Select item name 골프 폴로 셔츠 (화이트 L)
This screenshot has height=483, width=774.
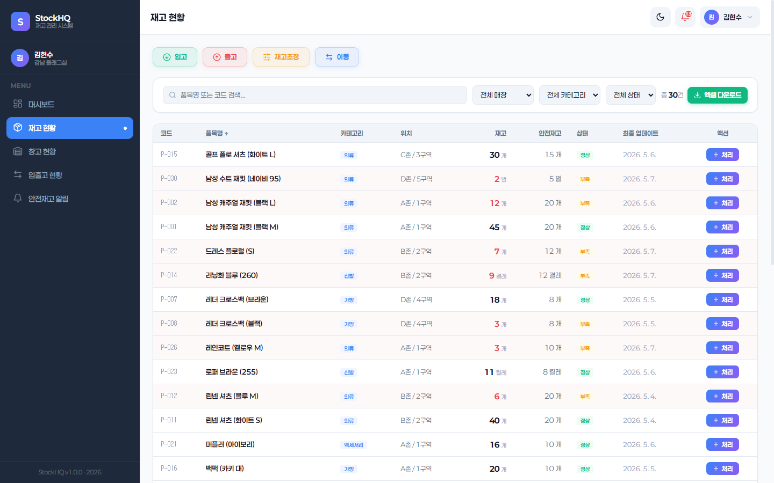click(240, 155)
